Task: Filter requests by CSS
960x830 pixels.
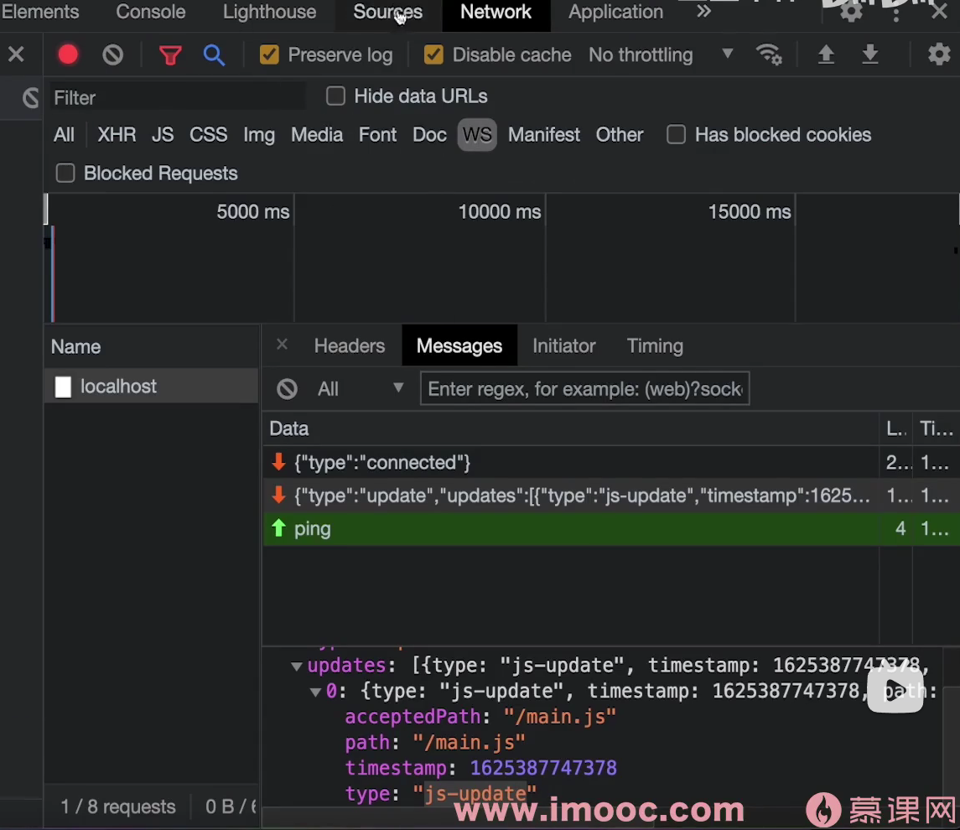Action: tap(208, 135)
